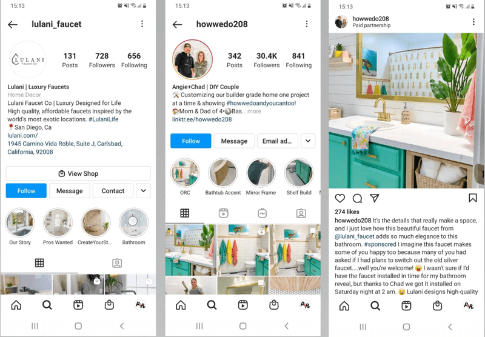View the Bathtub Accent story highlight
This screenshot has height=337, width=485.
point(222,177)
